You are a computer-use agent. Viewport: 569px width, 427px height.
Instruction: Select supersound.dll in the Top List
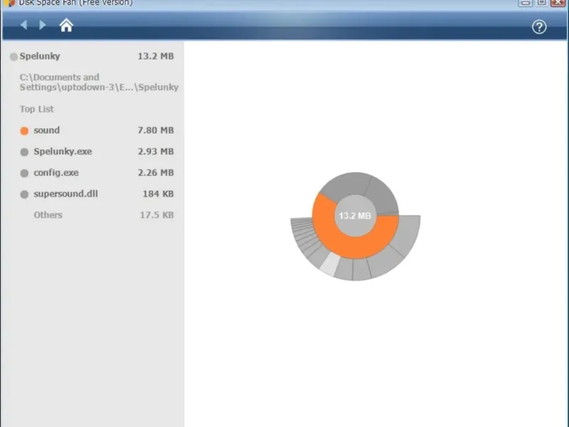(x=97, y=194)
